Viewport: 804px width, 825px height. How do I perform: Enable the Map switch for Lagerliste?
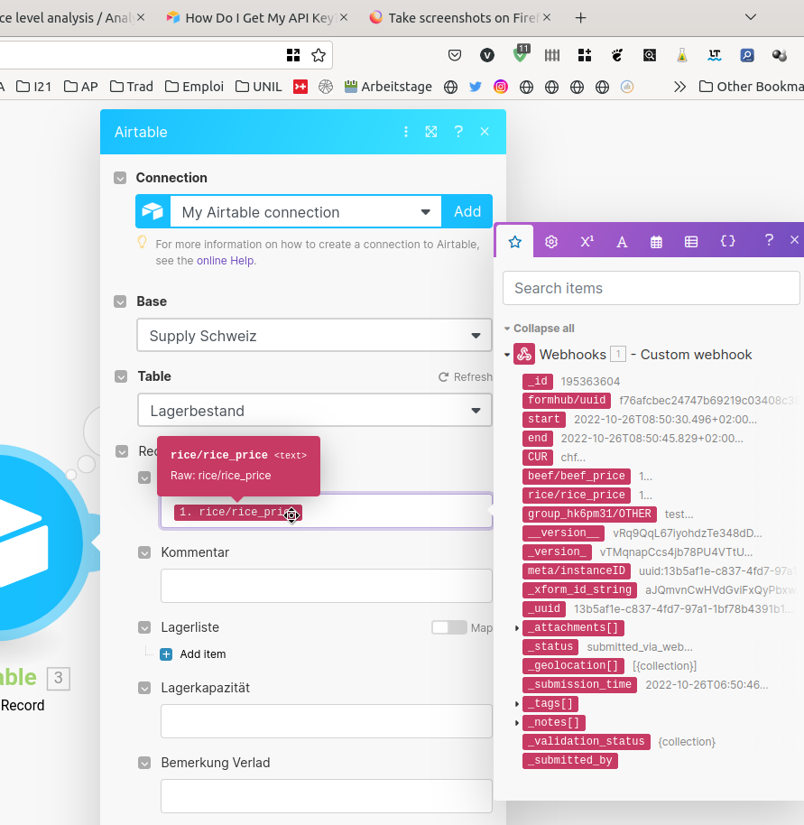[x=449, y=627]
